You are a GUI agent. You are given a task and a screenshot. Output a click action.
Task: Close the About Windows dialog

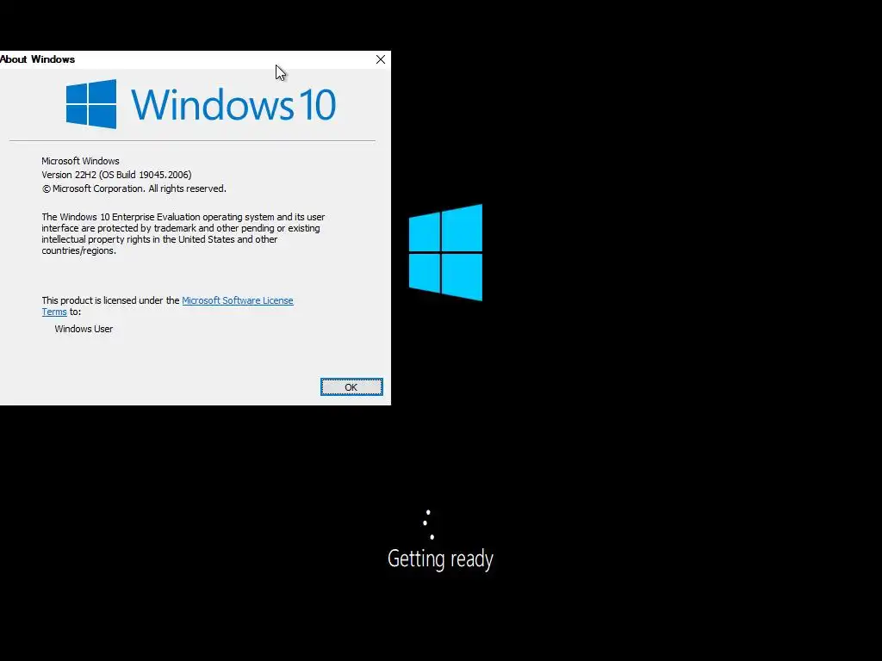tap(380, 59)
